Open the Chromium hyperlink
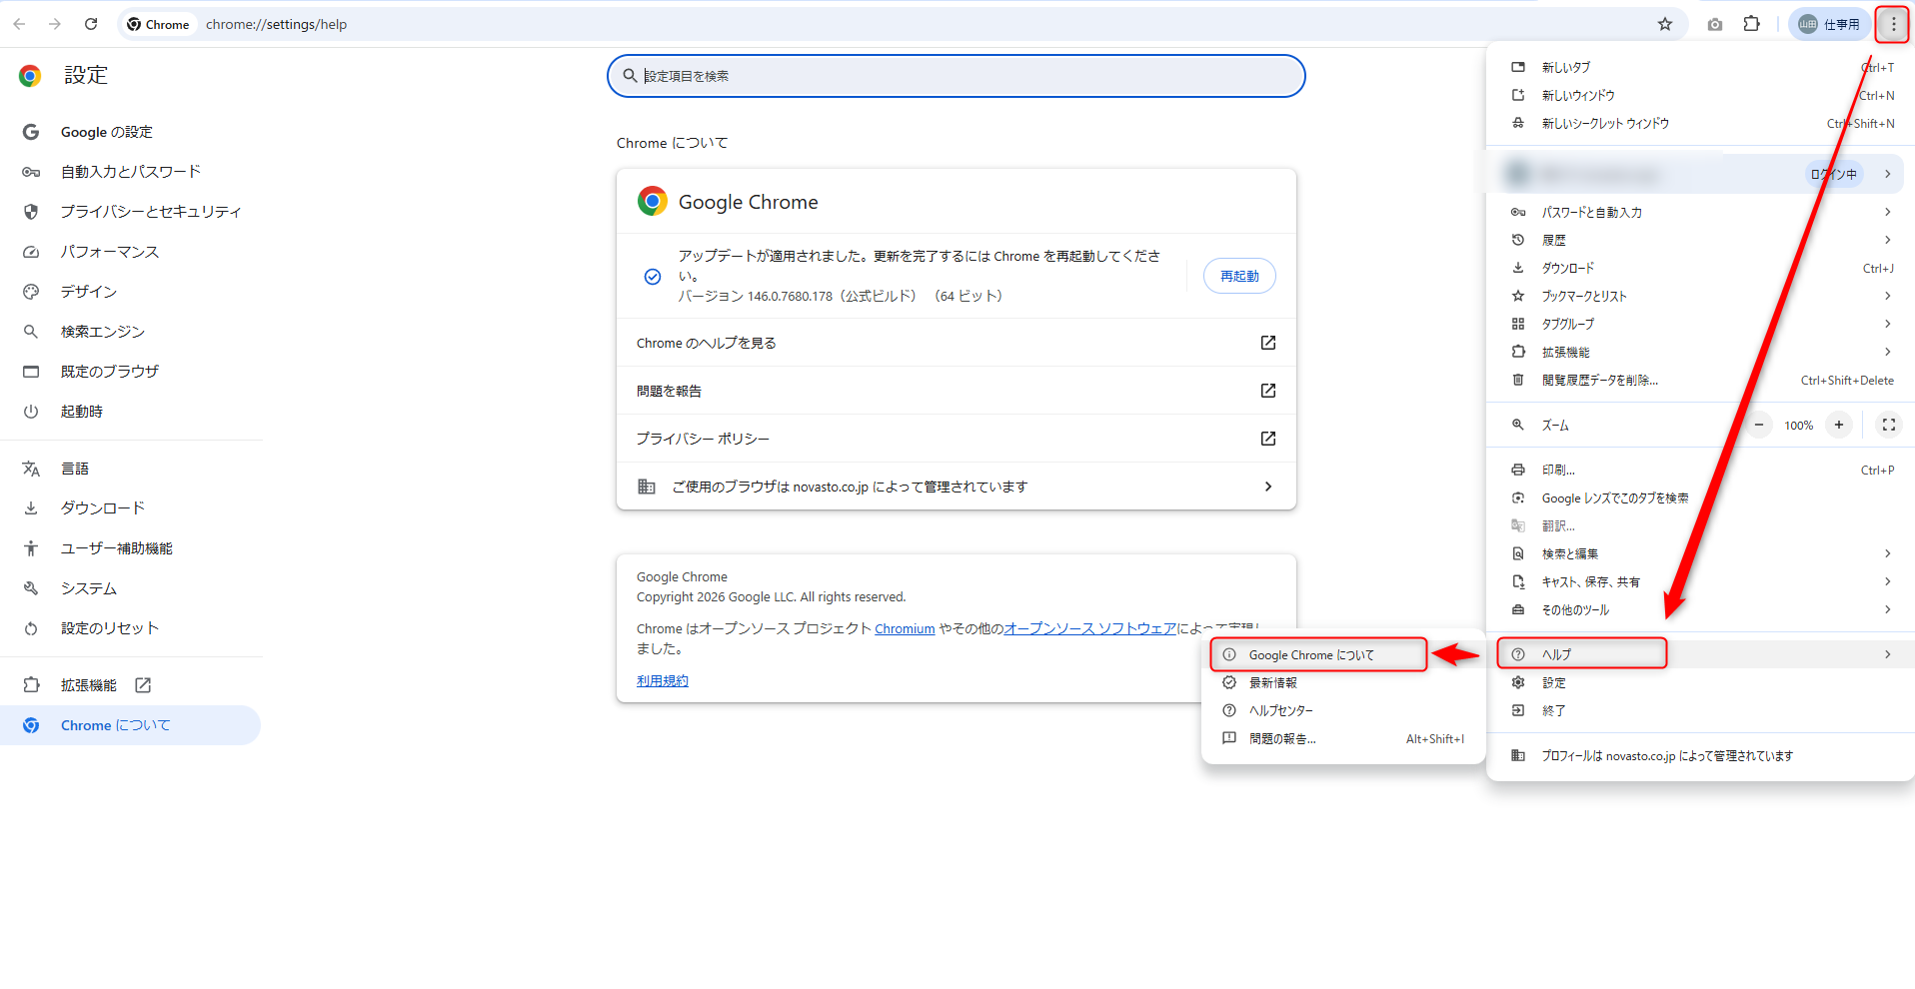The image size is (1915, 989). [905, 629]
